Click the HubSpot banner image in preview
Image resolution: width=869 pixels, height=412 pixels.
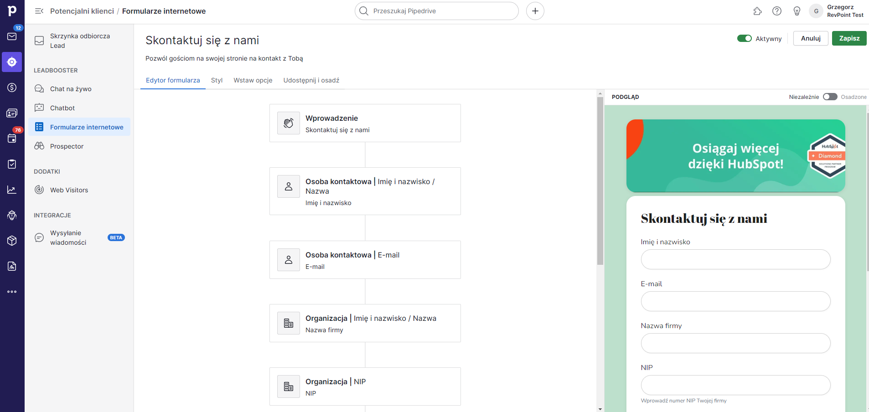[735, 156]
